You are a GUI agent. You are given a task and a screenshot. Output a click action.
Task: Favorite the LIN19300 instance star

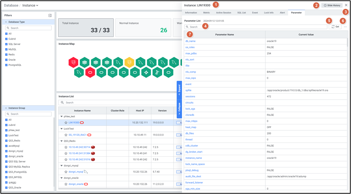click(x=66, y=123)
